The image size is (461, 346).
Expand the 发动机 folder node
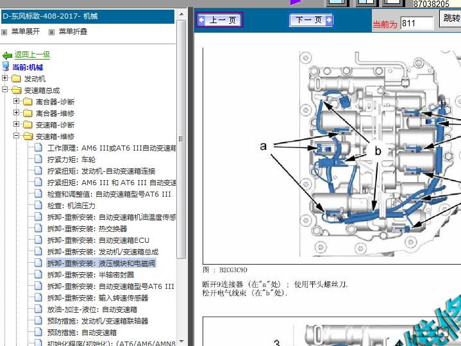click(x=4, y=78)
